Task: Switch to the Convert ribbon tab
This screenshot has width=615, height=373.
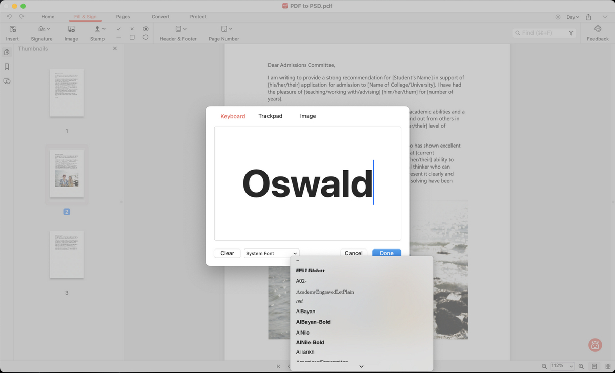Action: 160,16
